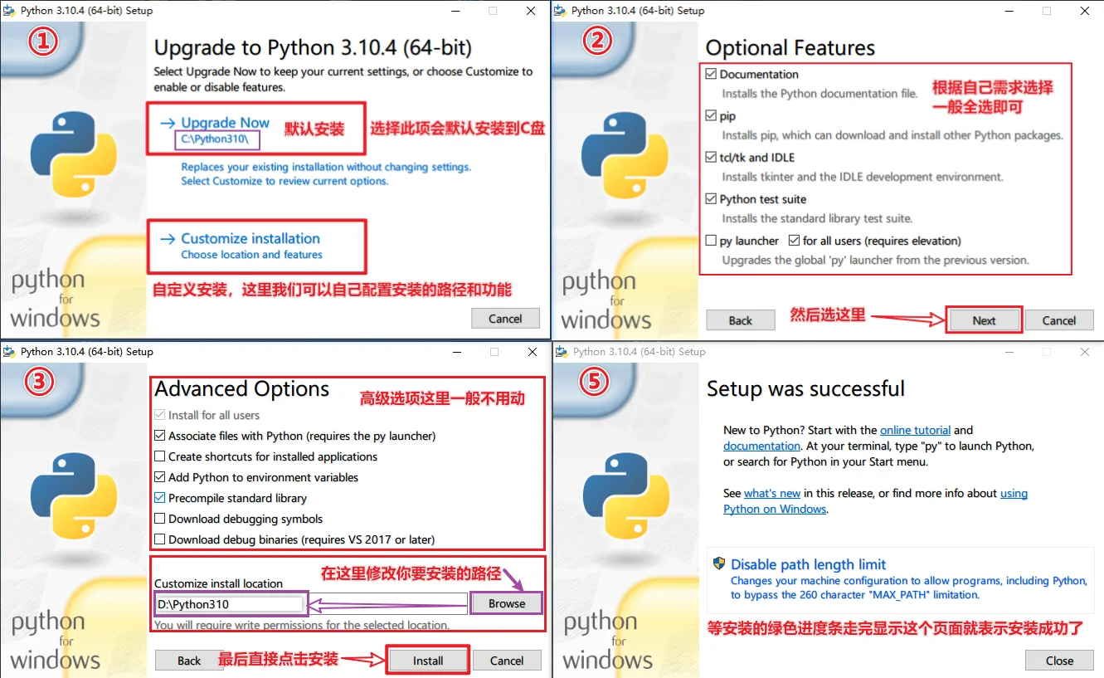Screen dimensions: 1104x678
Task: Click Close in Setup was successful window
Action: [1059, 661]
